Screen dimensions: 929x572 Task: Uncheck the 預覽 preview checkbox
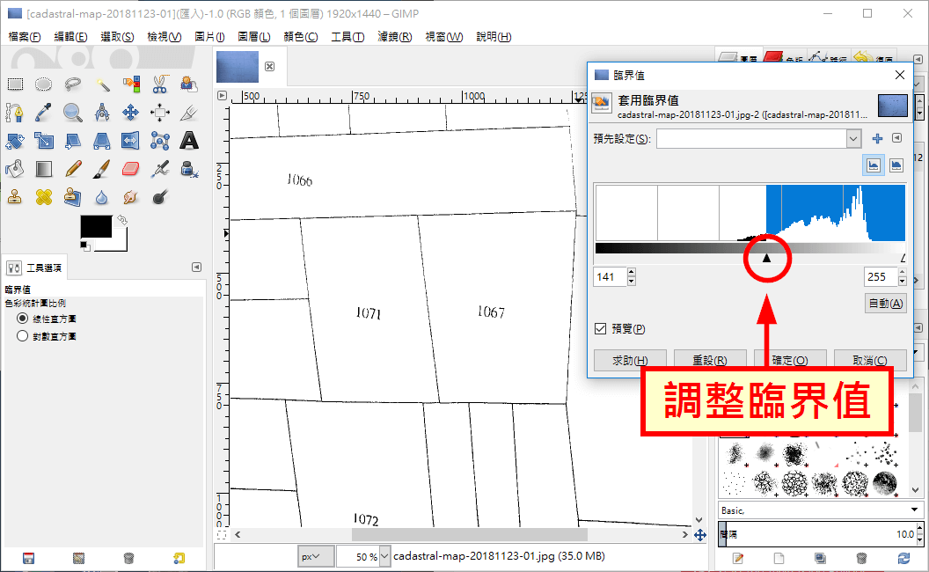point(601,329)
